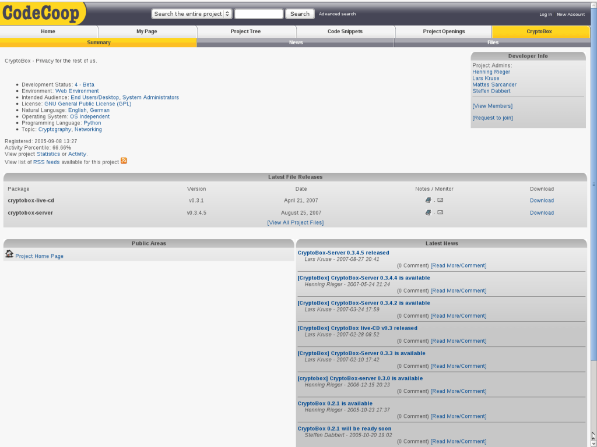The width and height of the screenshot is (597, 447).
Task: Click development status 4 - Beta
Action: click(85, 85)
